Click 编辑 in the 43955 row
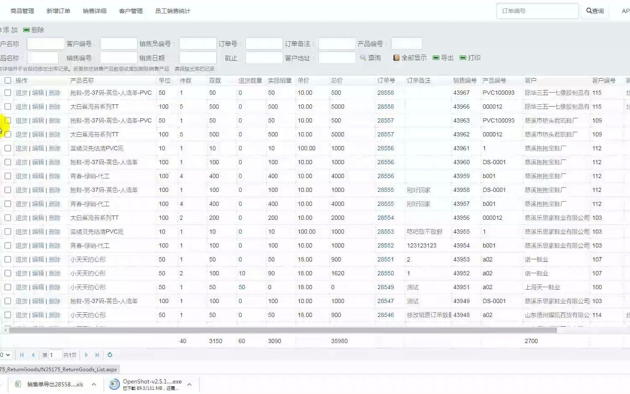Screen dimensions: 630x394 (38, 232)
